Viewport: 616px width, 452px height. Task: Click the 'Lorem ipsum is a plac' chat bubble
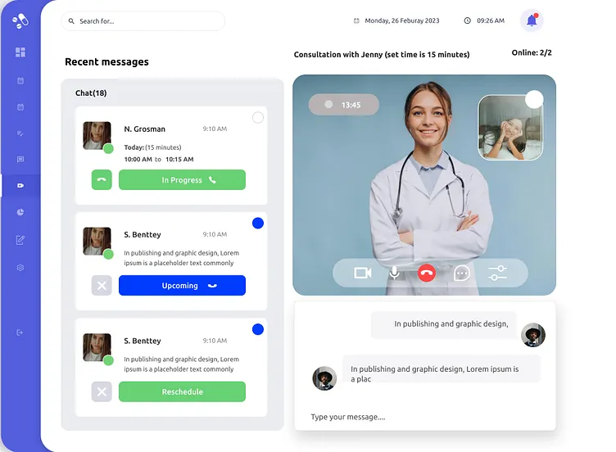[x=442, y=368]
